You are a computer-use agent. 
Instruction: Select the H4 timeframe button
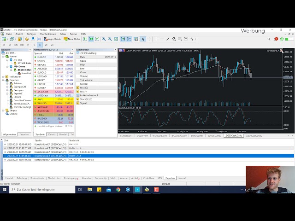[x=34, y=45]
